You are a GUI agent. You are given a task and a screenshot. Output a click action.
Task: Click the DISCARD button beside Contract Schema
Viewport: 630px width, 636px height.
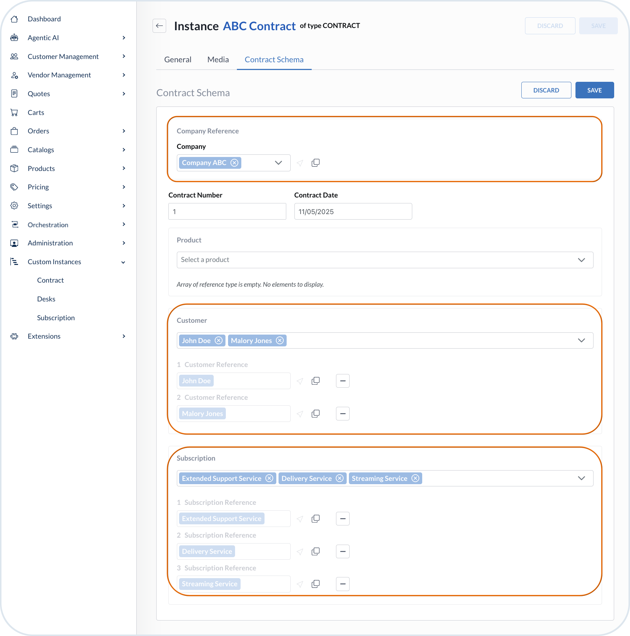click(x=546, y=90)
